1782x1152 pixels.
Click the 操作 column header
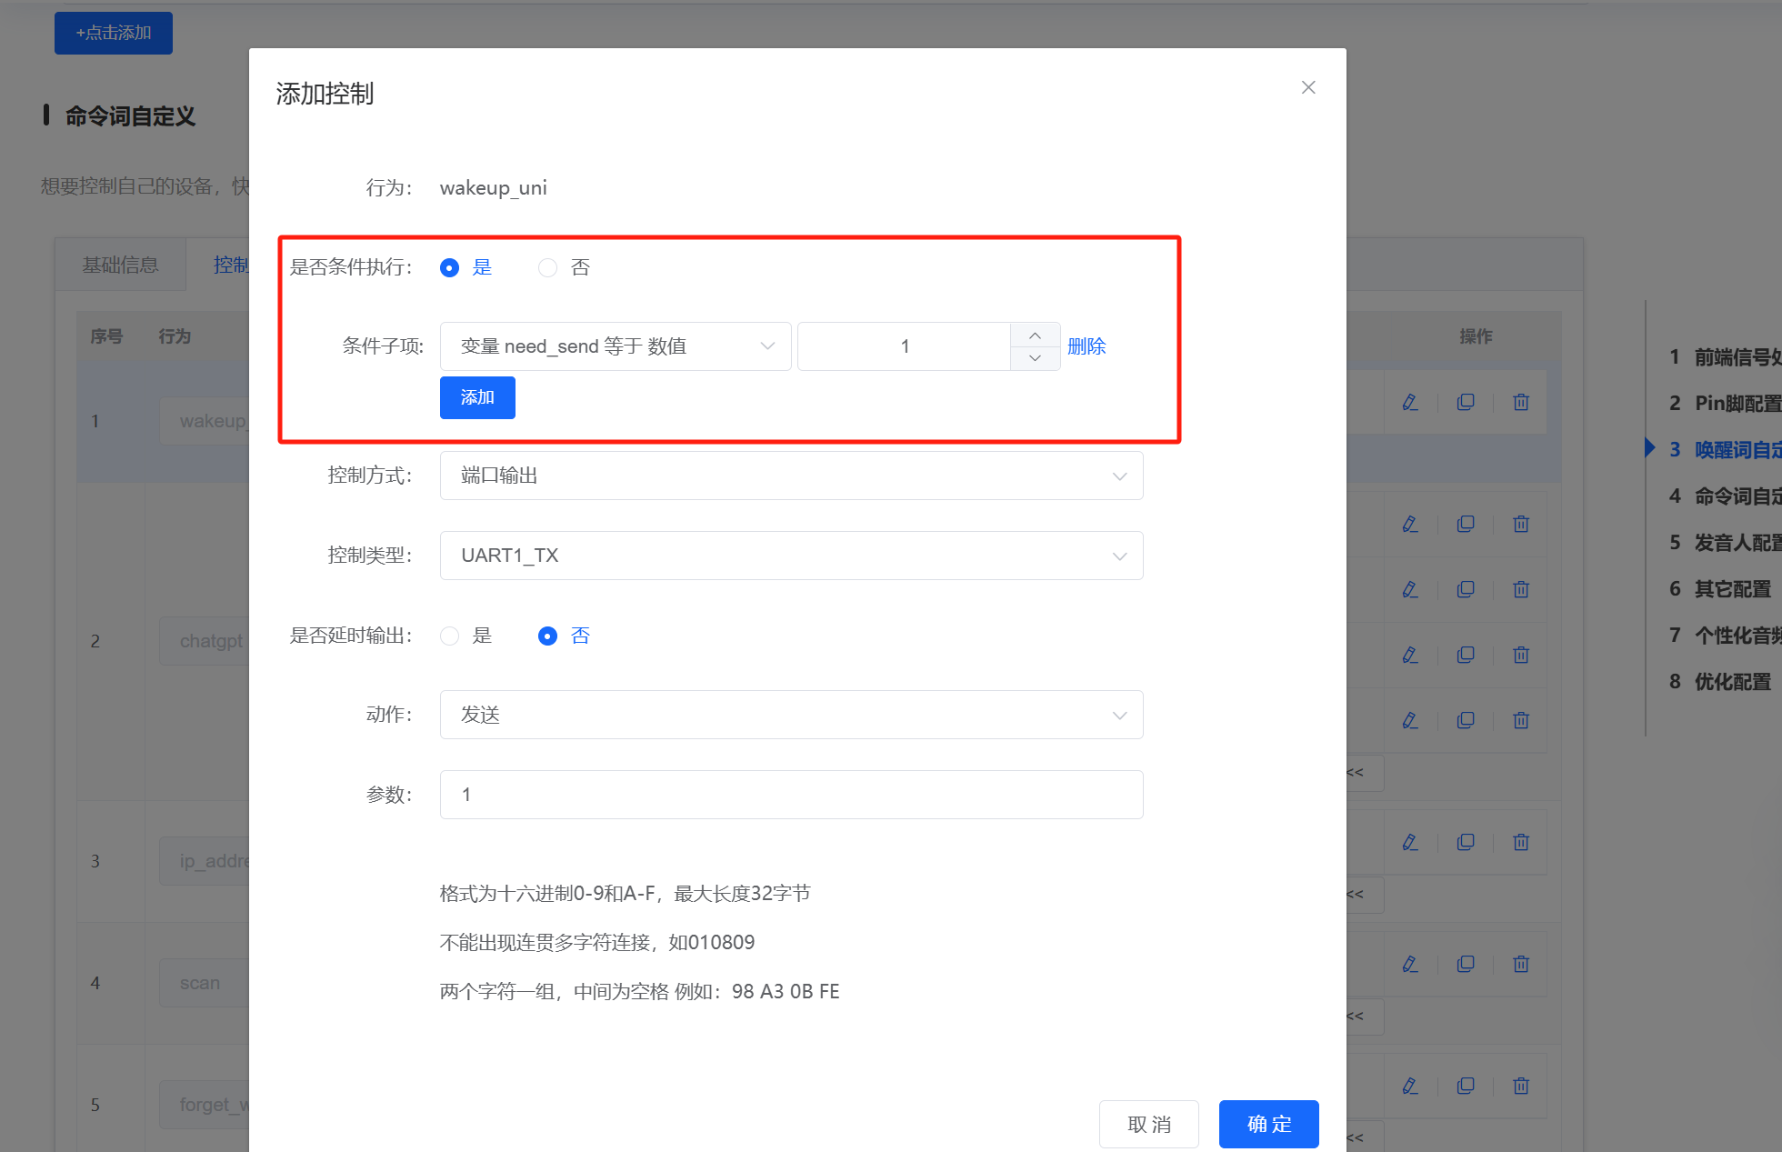point(1476,336)
